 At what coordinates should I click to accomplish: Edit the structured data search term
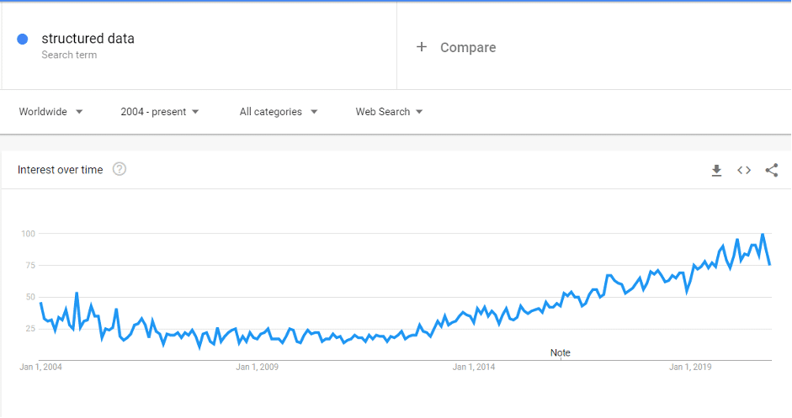click(x=88, y=39)
